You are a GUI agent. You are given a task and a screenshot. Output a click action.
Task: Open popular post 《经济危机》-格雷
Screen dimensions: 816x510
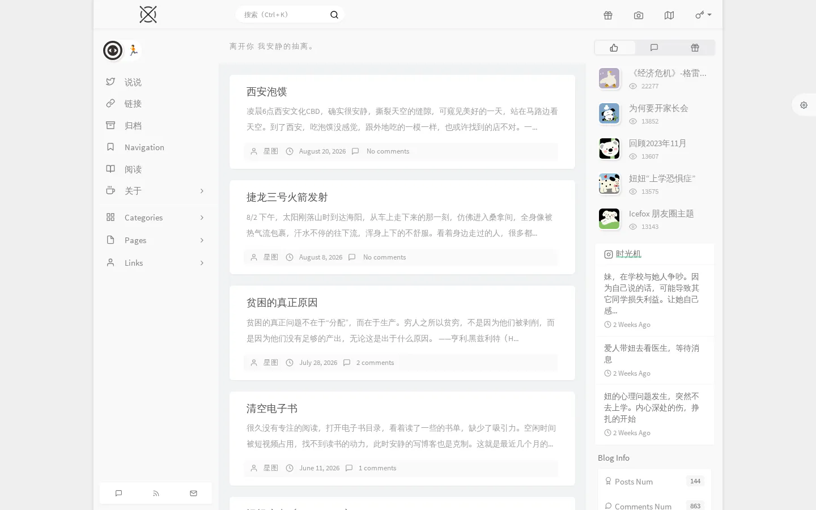click(x=668, y=73)
